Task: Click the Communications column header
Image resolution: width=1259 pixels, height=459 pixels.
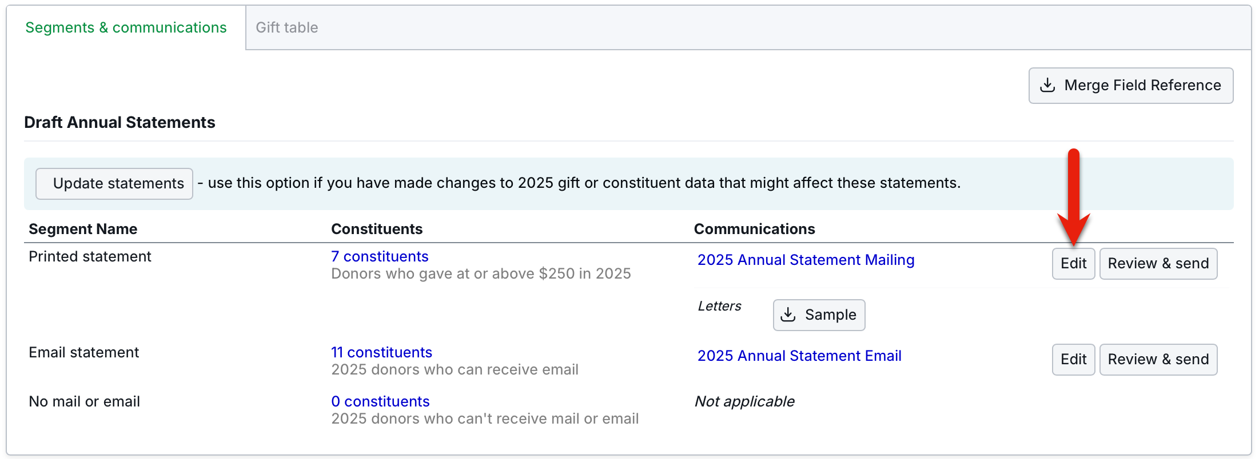Action: [754, 229]
